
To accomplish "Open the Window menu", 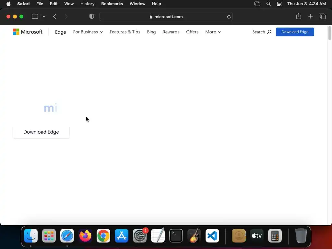I will pos(137,4).
